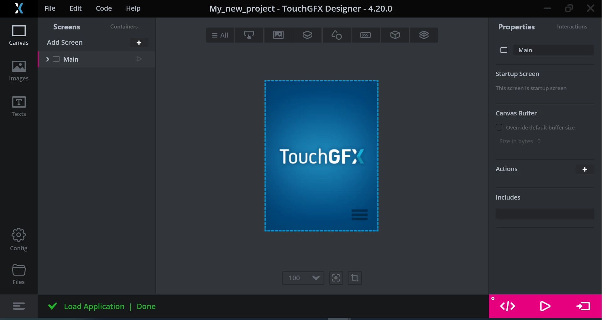Set Main as startup screen arrow
Image resolution: width=606 pixels, height=320 pixels.
(x=139, y=59)
